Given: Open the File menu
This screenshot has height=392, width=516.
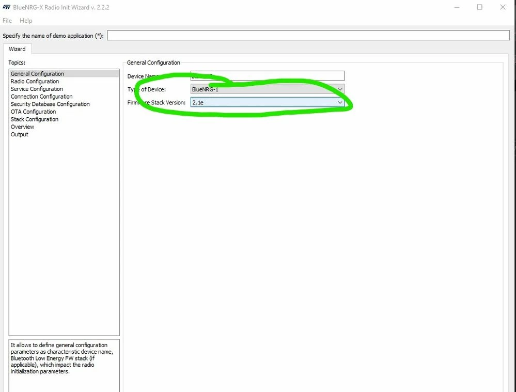Looking at the screenshot, I should point(7,21).
